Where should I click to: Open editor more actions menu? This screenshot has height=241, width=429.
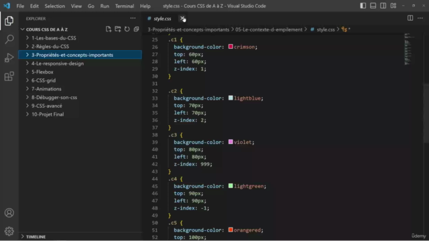(420, 18)
